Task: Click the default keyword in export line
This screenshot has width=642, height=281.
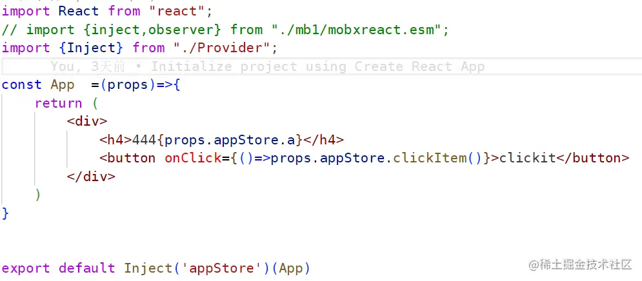Action: pos(87,268)
